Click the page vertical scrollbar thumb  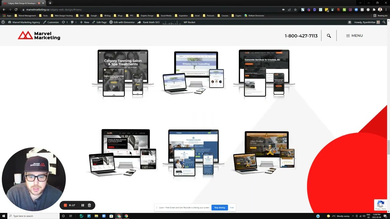[388, 148]
